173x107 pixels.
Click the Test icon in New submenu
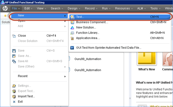pos(72,17)
